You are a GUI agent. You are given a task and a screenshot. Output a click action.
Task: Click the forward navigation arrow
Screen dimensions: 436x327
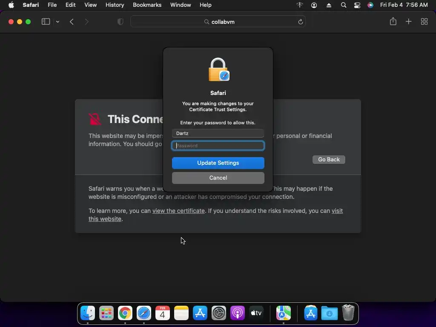point(86,22)
